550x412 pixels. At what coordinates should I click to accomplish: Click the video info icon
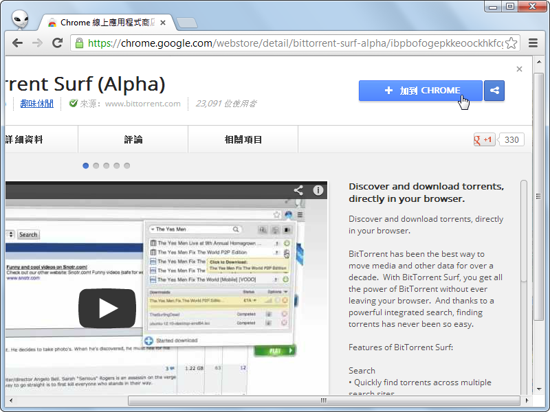point(318,190)
